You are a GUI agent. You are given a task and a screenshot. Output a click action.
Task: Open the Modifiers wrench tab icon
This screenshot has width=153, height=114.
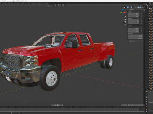click(147, 111)
